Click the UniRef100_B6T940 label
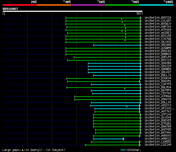The width and height of the screenshot is (176, 152). [158, 133]
